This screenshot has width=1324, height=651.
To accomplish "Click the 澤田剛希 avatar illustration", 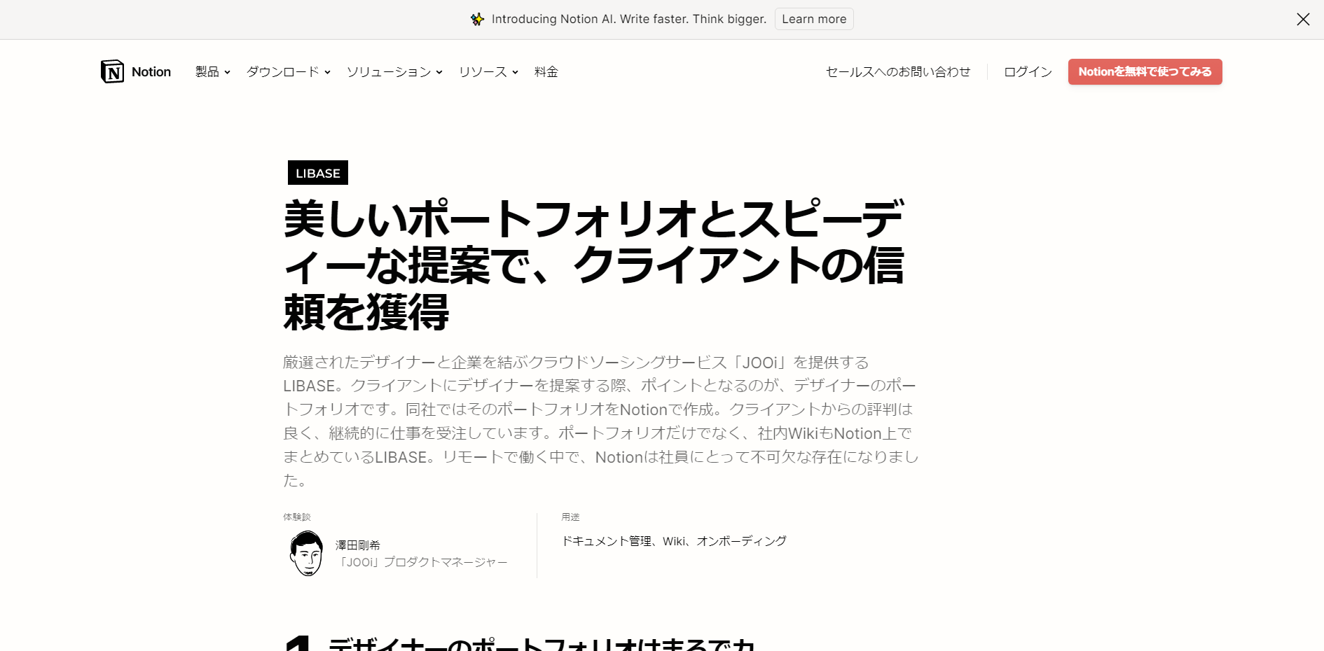I will [306, 553].
